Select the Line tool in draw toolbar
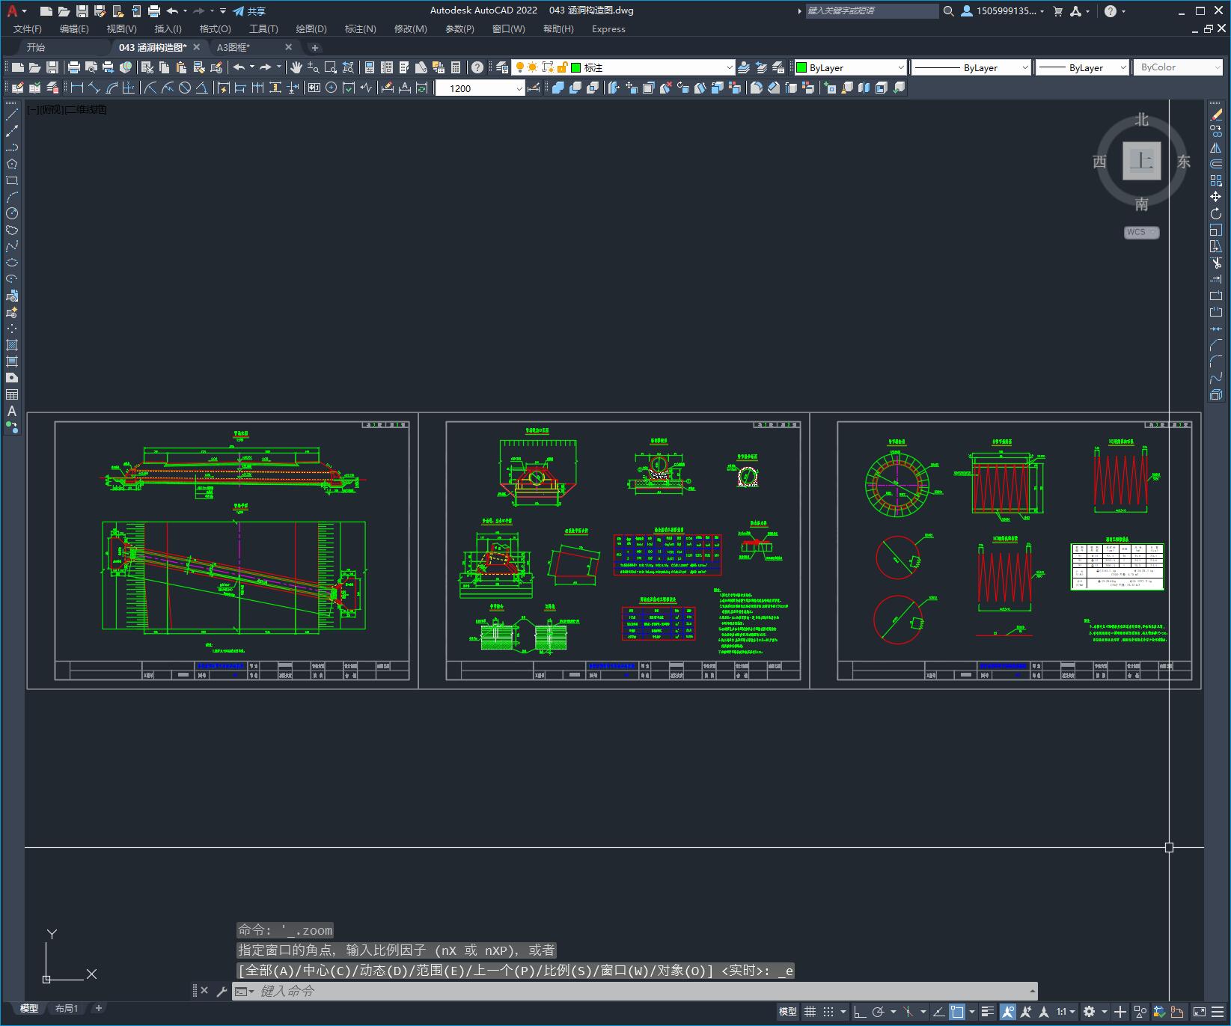1231x1026 pixels. click(12, 114)
